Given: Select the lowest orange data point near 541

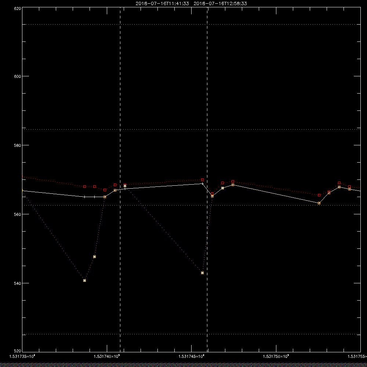Looking at the screenshot, I should click(84, 280).
